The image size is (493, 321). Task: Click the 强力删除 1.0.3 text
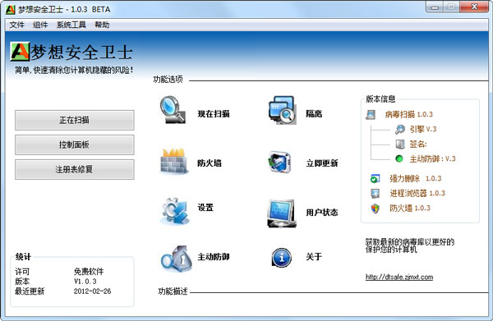pos(416,179)
